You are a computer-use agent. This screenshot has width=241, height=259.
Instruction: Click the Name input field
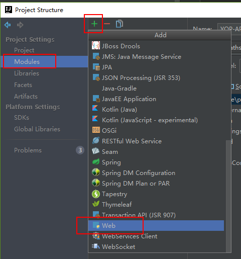coord(229,29)
